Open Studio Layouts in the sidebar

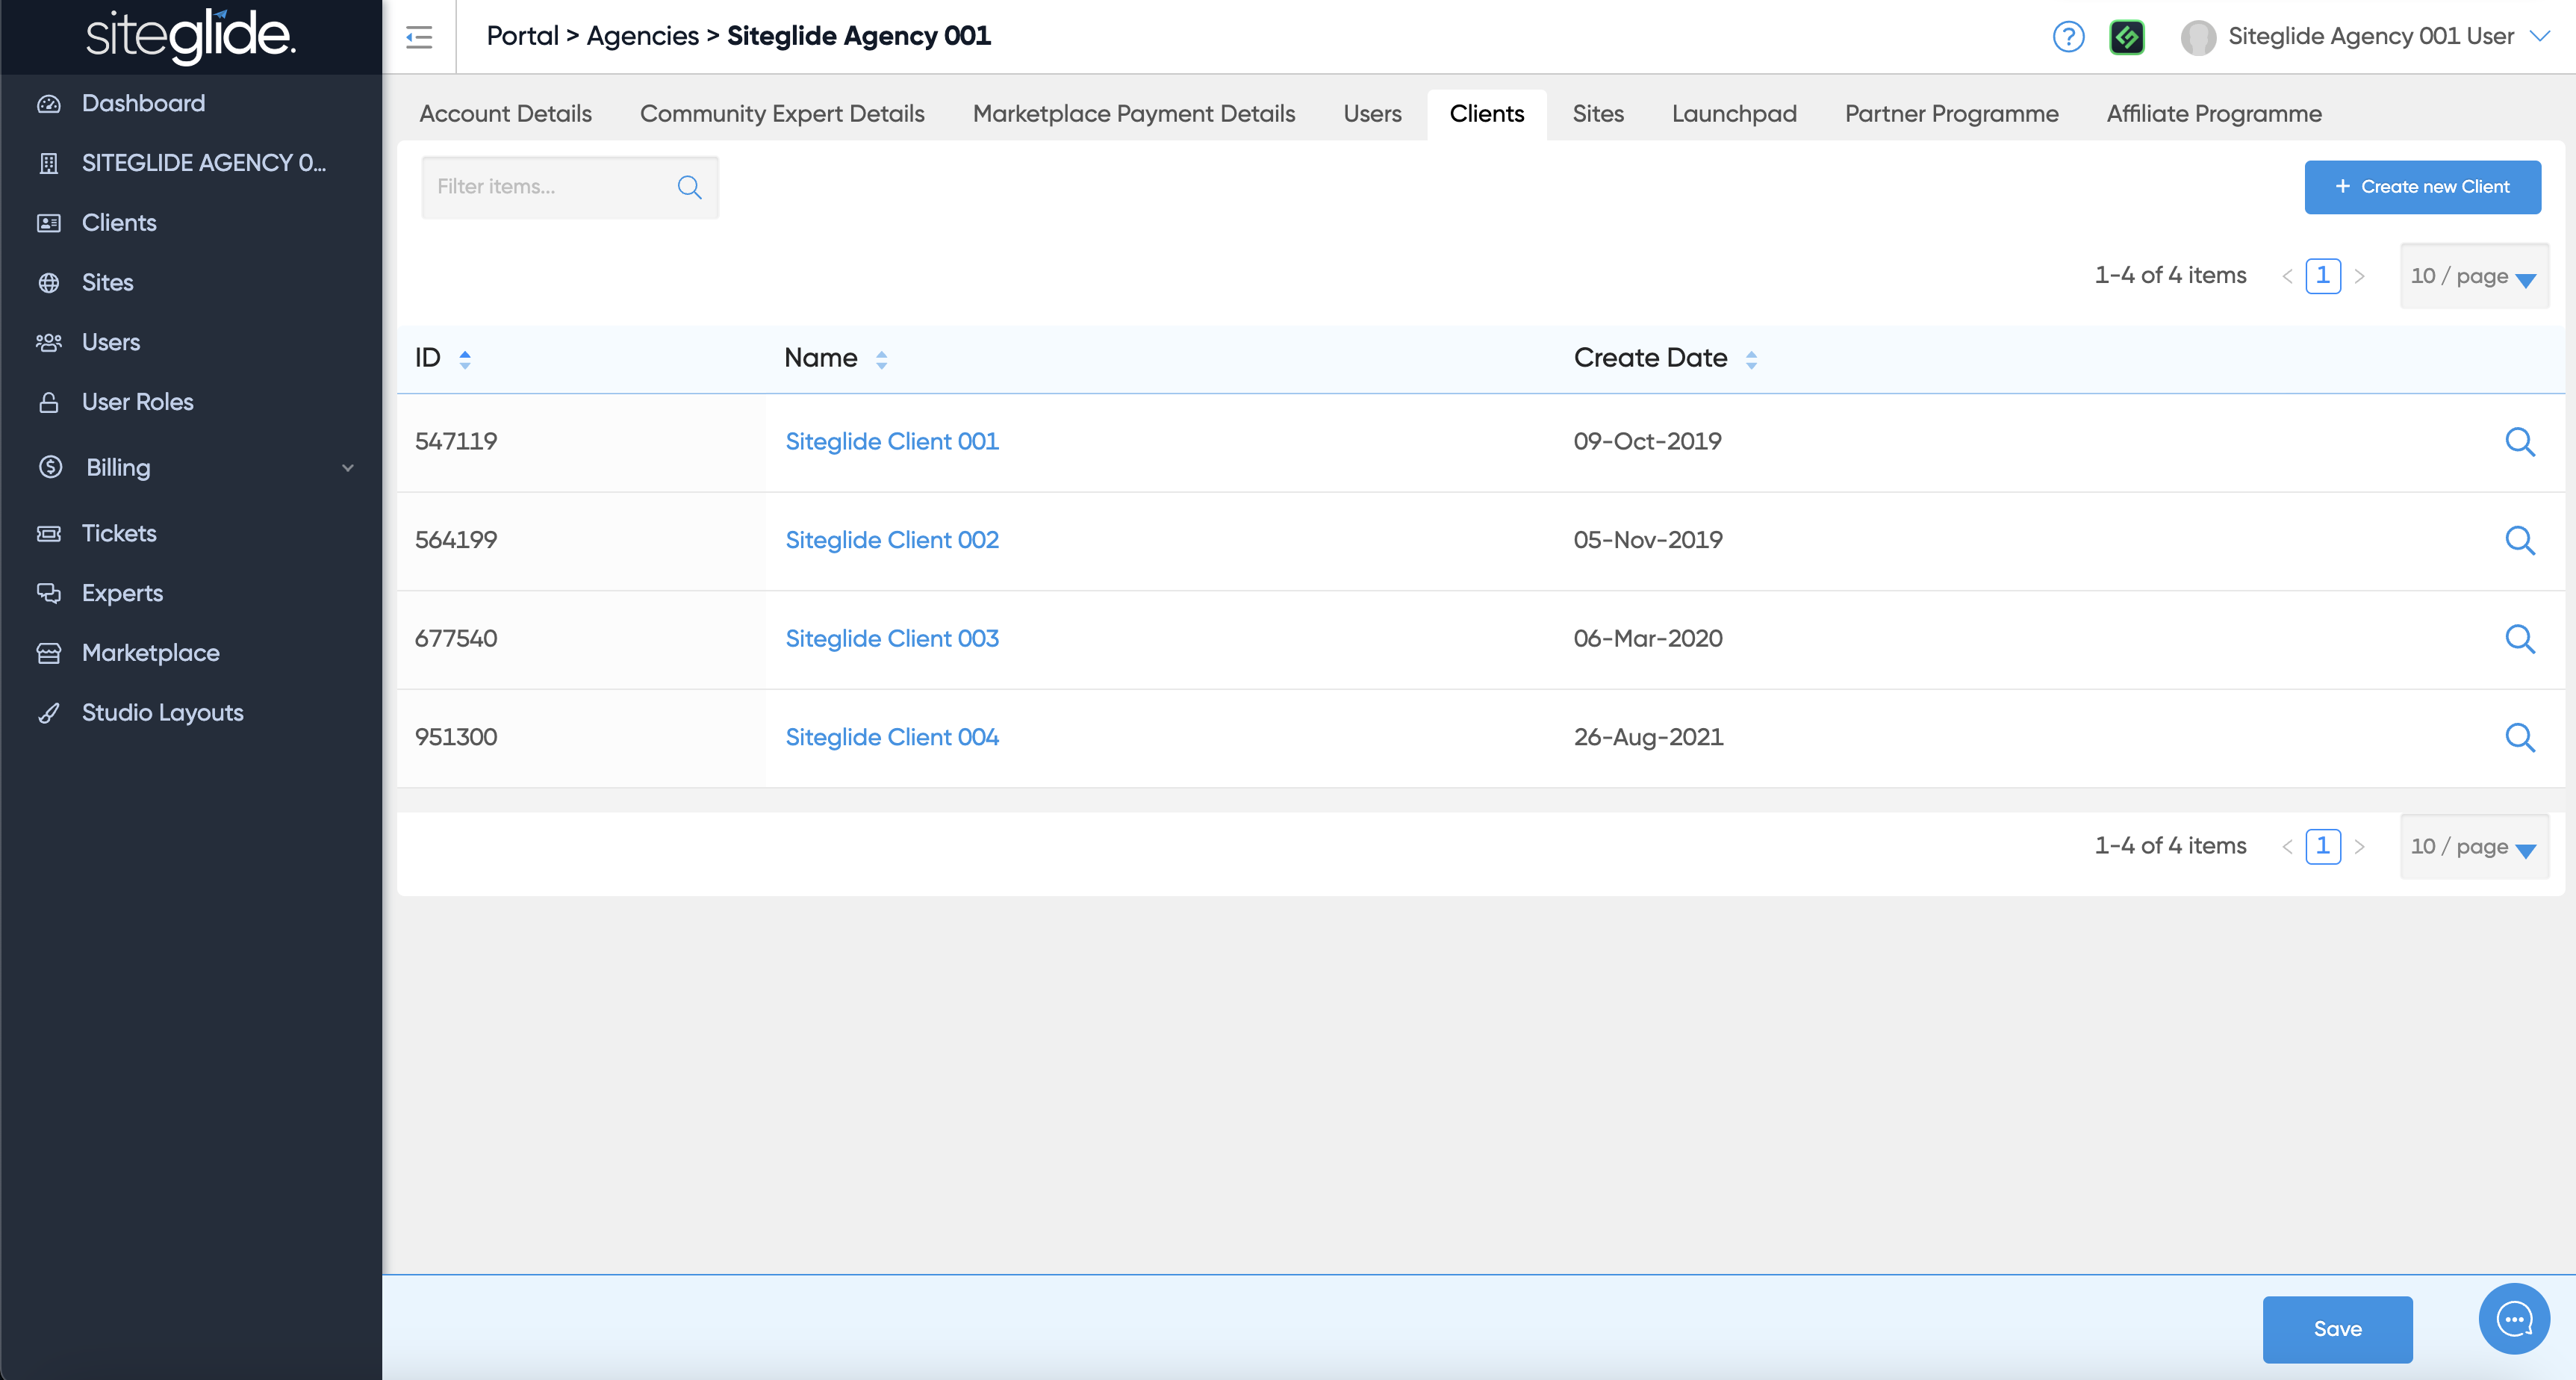pyautogui.click(x=162, y=713)
